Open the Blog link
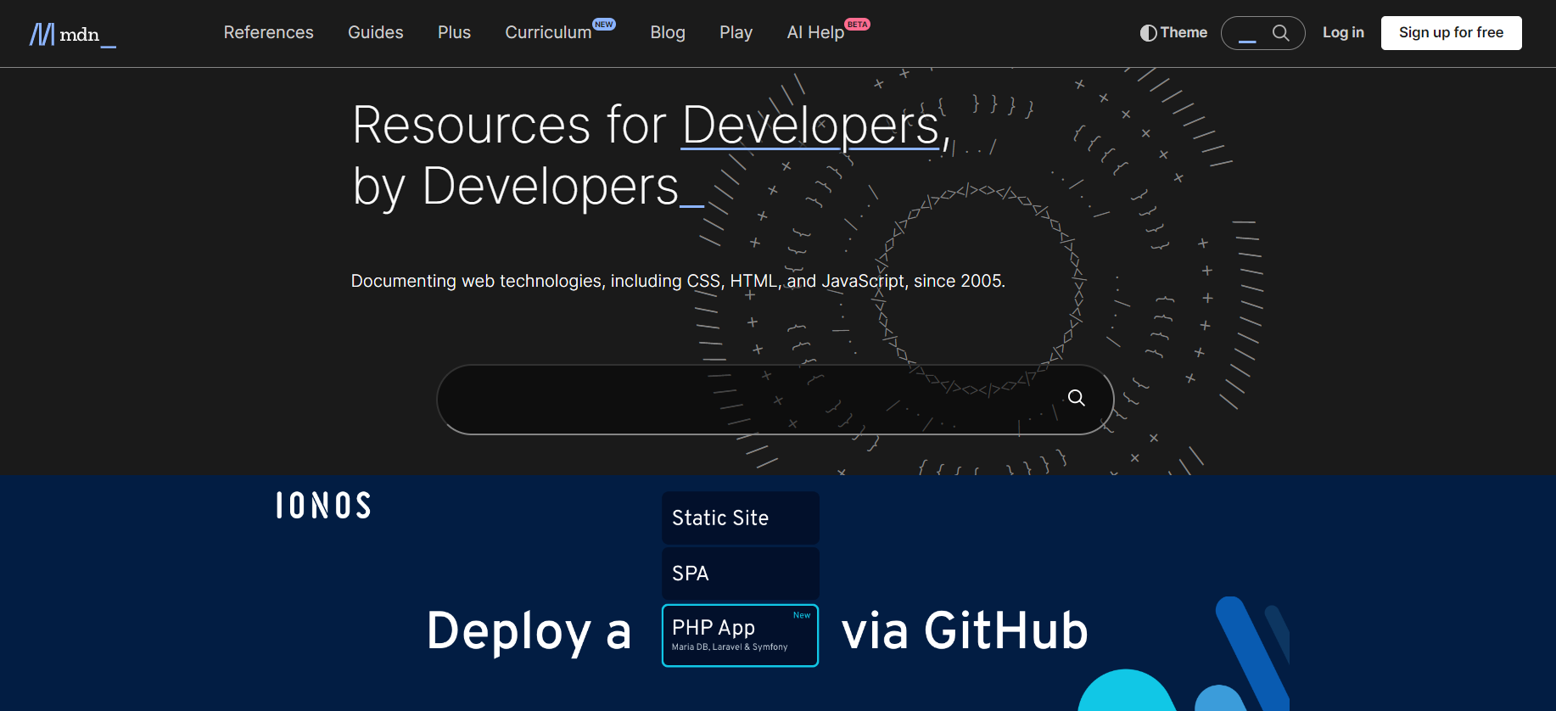 point(668,32)
